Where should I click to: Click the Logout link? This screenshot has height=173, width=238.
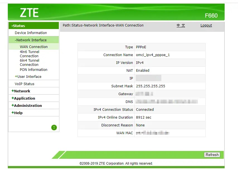[206, 25]
